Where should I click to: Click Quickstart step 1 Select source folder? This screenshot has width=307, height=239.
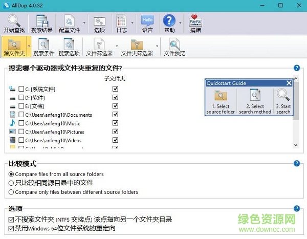[x=221, y=102]
